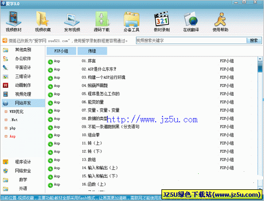
Task: Click the speaker announcement icon
Action: point(5,40)
